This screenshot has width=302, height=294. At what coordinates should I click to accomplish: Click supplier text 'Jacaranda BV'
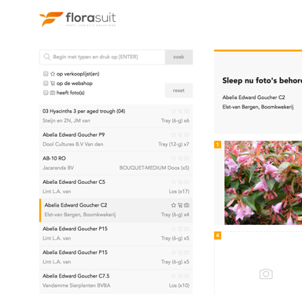(58, 167)
